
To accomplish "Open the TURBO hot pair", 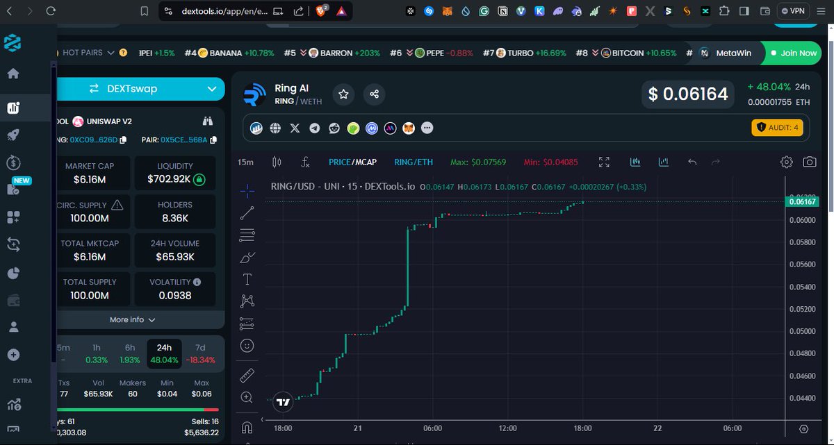I will tap(525, 53).
